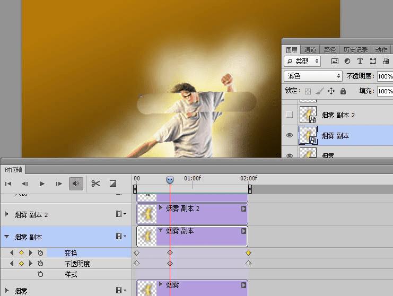The width and height of the screenshot is (393, 296).
Task: Select the 时间轴 panel tab
Action: [x=13, y=170]
